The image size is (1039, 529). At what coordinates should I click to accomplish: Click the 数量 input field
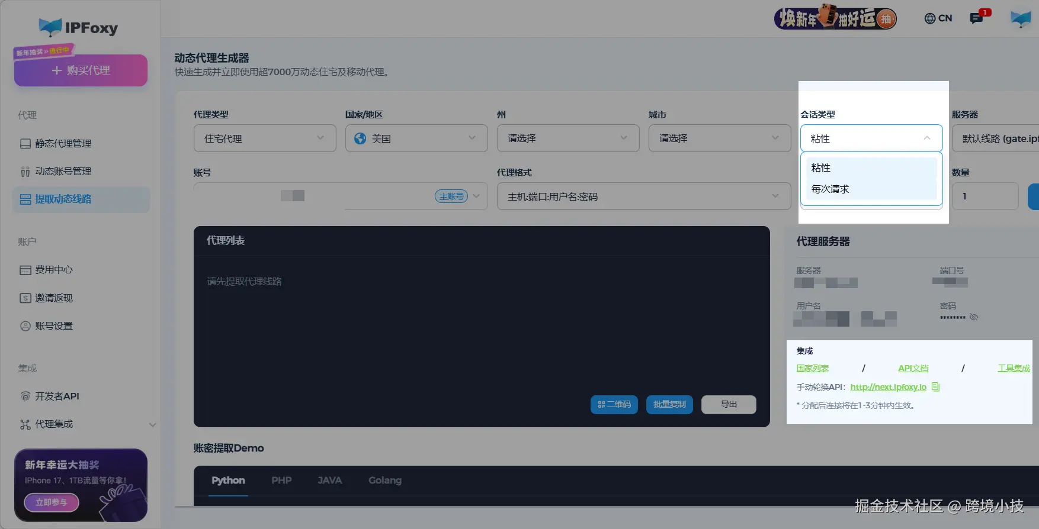coord(985,196)
